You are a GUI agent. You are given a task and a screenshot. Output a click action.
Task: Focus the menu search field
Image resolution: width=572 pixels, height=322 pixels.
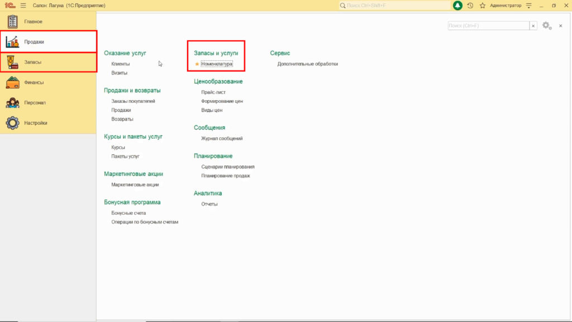[488, 26]
